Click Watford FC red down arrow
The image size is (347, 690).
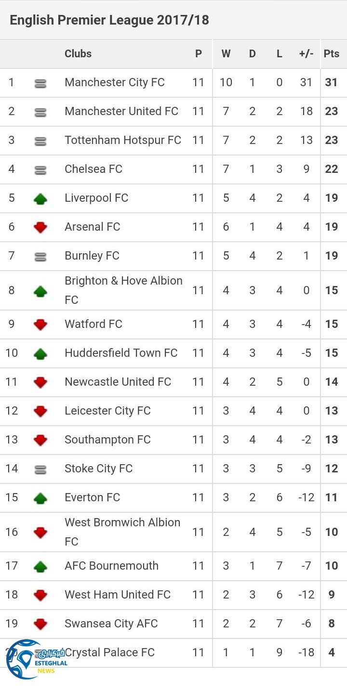click(40, 325)
